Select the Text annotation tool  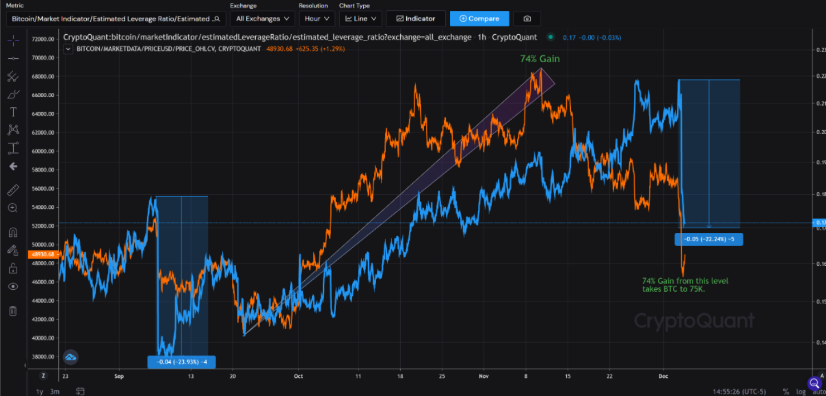click(x=13, y=112)
